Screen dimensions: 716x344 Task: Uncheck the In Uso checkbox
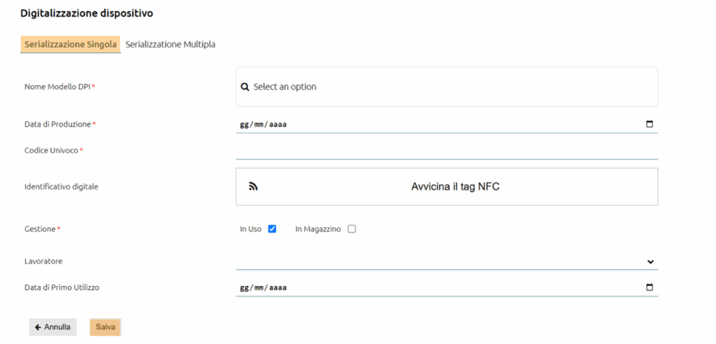coord(272,229)
